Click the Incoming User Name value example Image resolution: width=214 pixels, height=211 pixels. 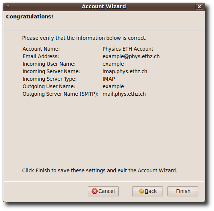113,64
